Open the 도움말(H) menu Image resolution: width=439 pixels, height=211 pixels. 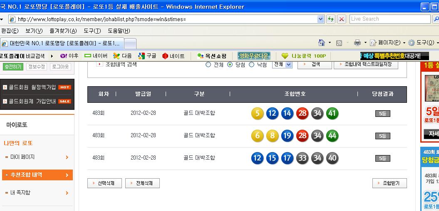(x=119, y=31)
